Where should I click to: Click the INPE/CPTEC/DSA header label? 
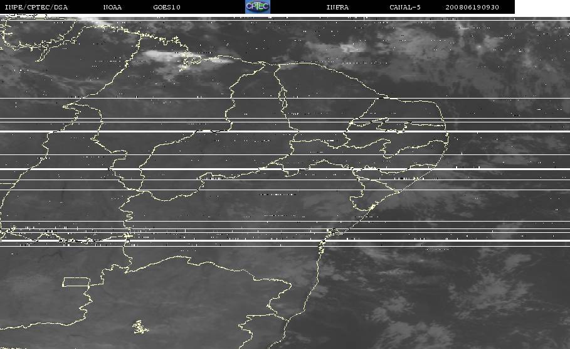pos(36,7)
